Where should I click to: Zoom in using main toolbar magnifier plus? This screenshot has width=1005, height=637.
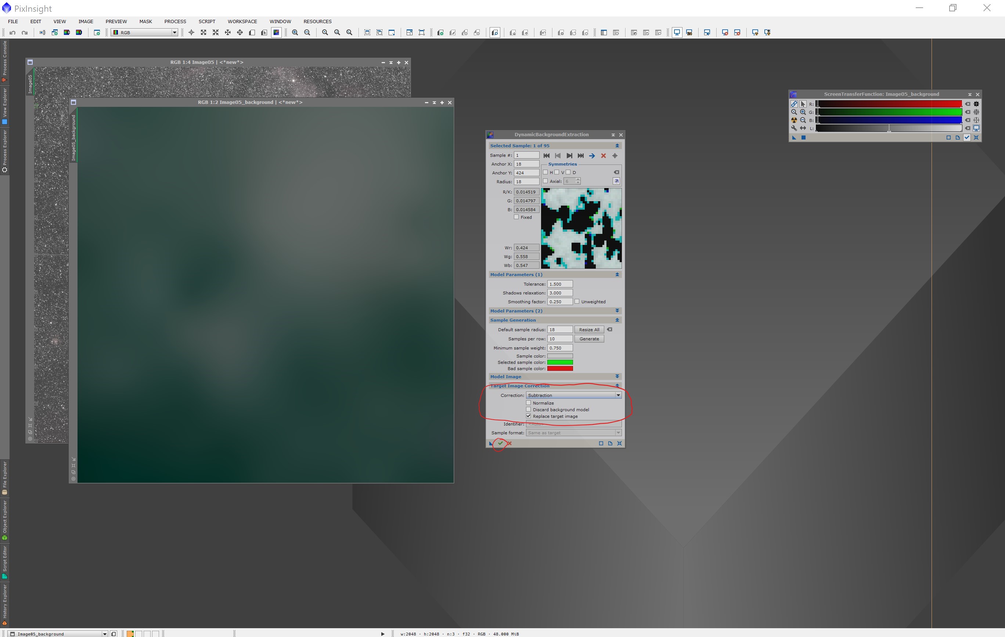point(295,33)
